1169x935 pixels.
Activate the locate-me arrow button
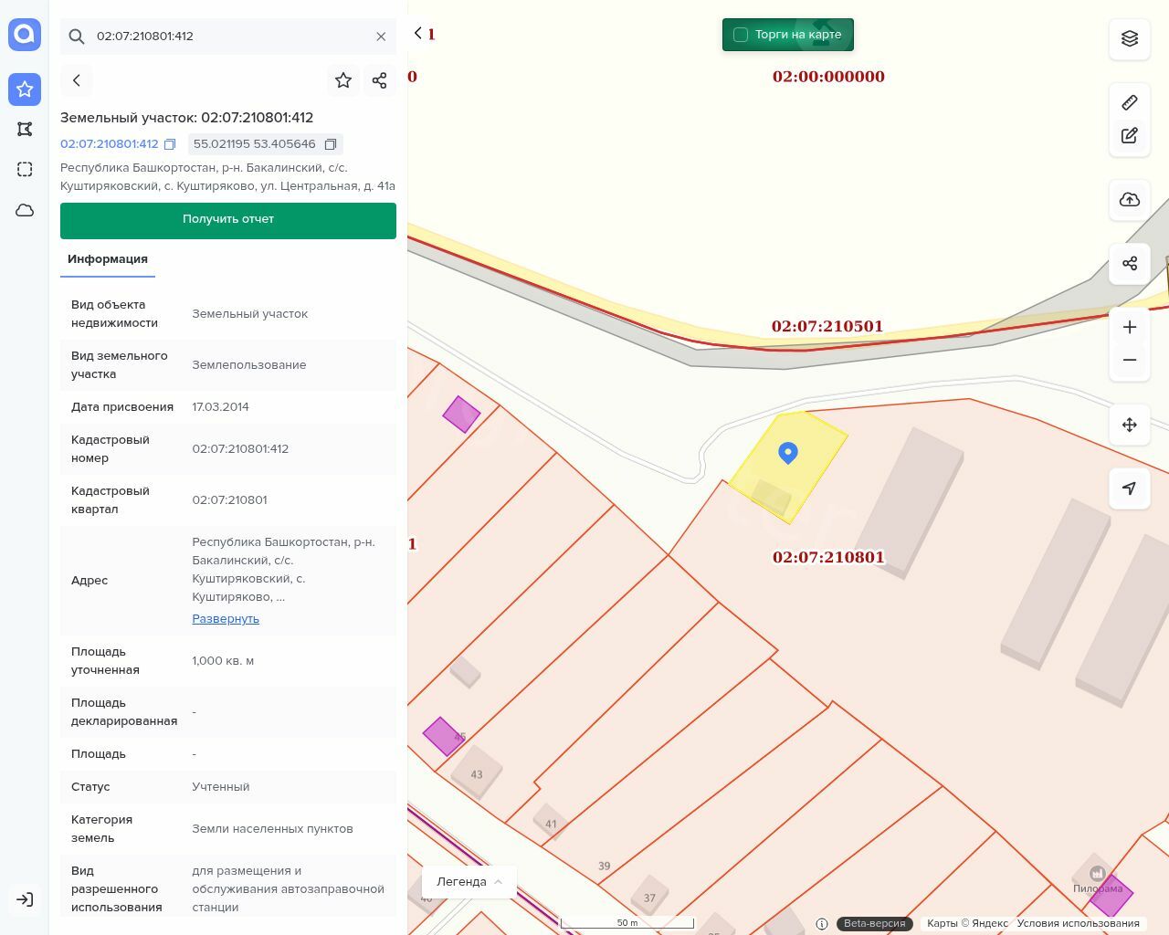(1129, 489)
